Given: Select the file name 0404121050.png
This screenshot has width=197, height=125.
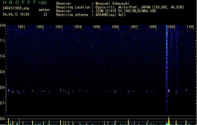Looking at the screenshot, I should (x=16, y=8).
